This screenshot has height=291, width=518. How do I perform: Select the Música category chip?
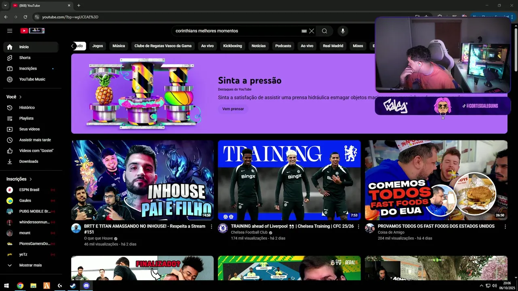point(119,46)
